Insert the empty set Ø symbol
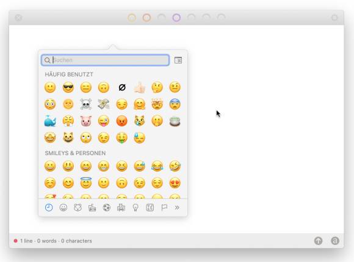 [122, 87]
